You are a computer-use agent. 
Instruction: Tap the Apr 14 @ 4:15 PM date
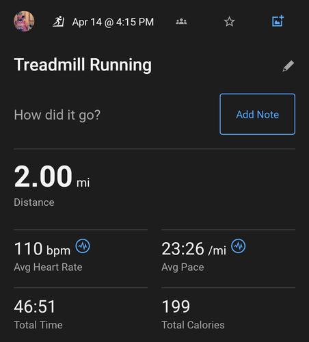click(113, 22)
